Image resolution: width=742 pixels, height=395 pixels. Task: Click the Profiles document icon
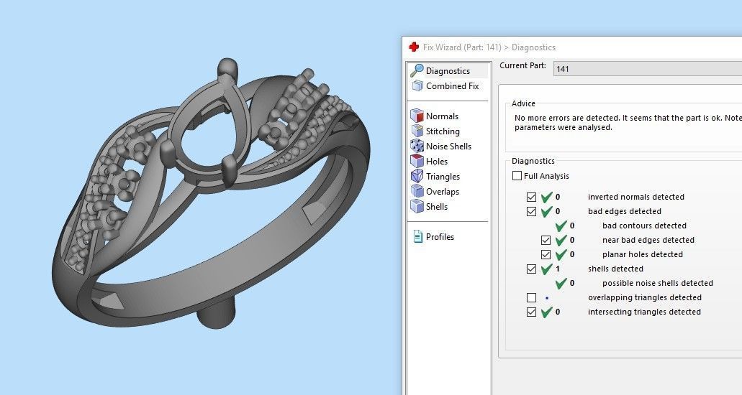418,236
